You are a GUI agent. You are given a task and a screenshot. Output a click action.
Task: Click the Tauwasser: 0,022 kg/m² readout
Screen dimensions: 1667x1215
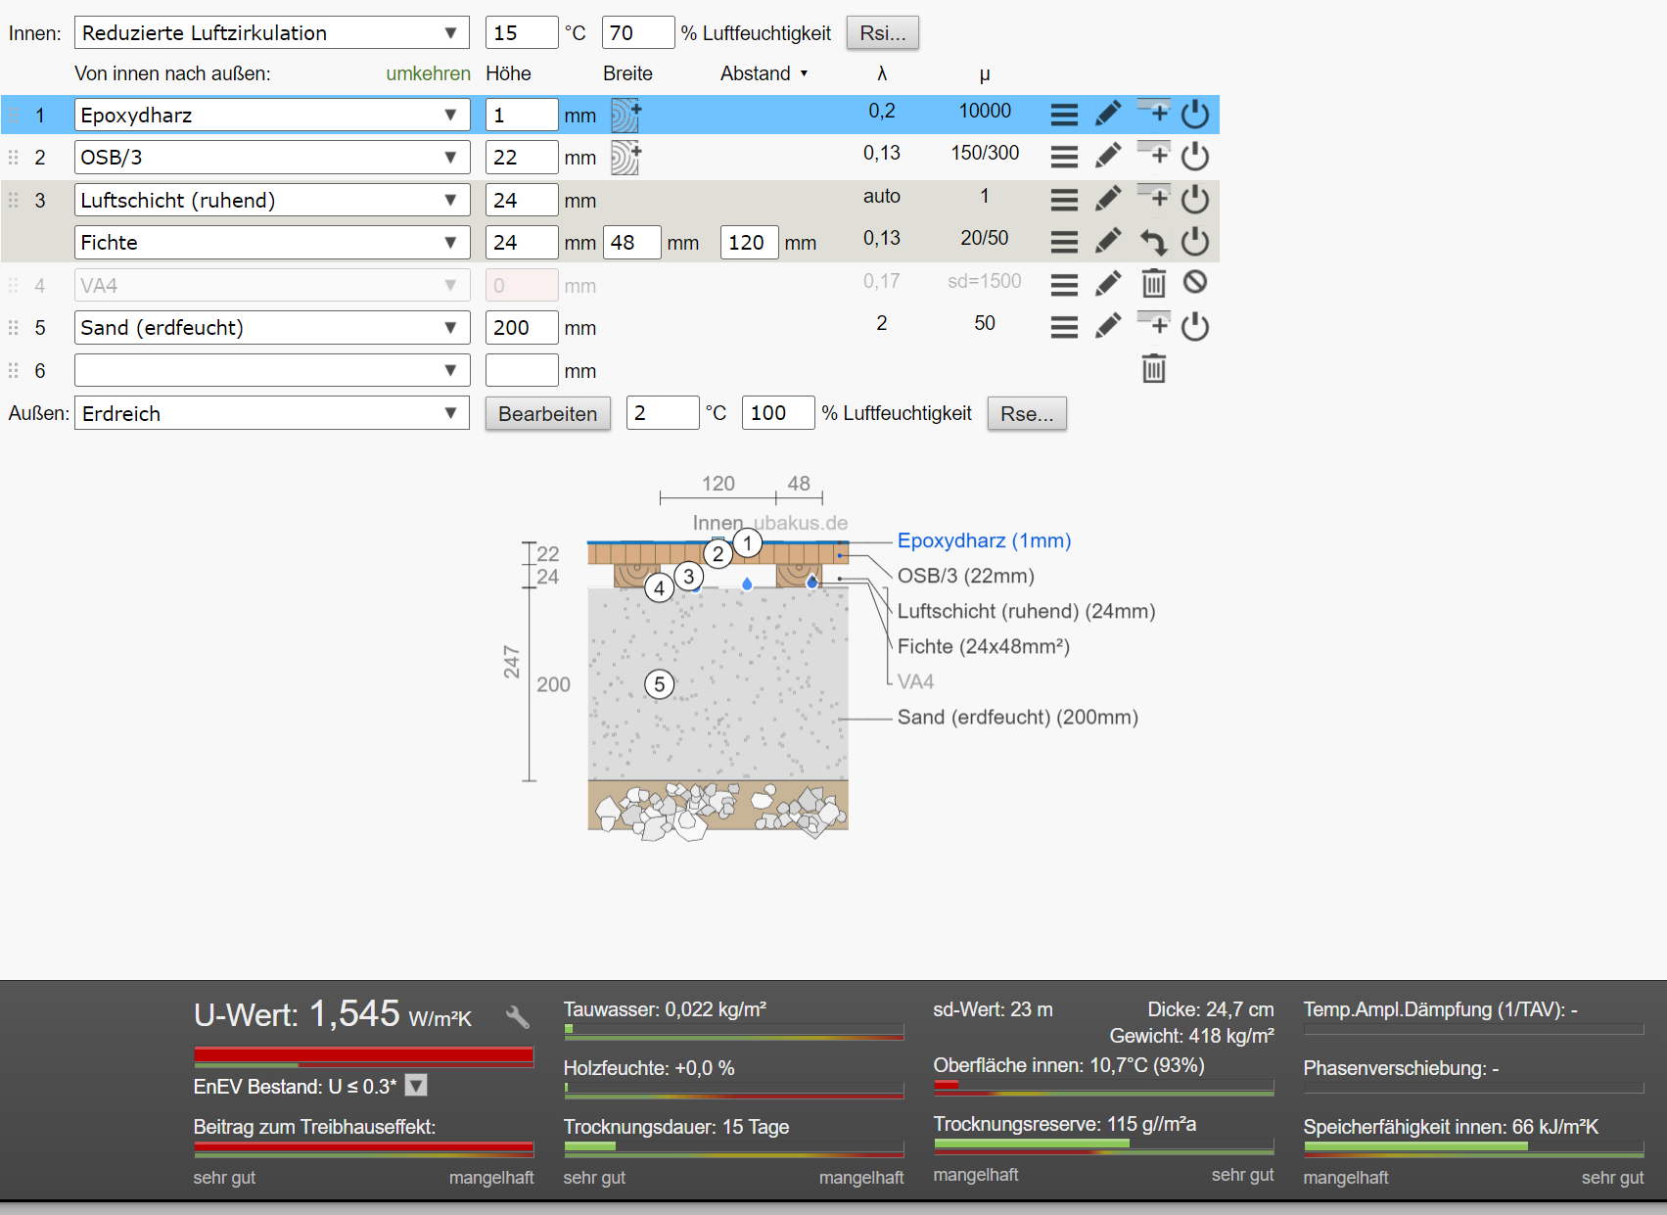point(665,1009)
